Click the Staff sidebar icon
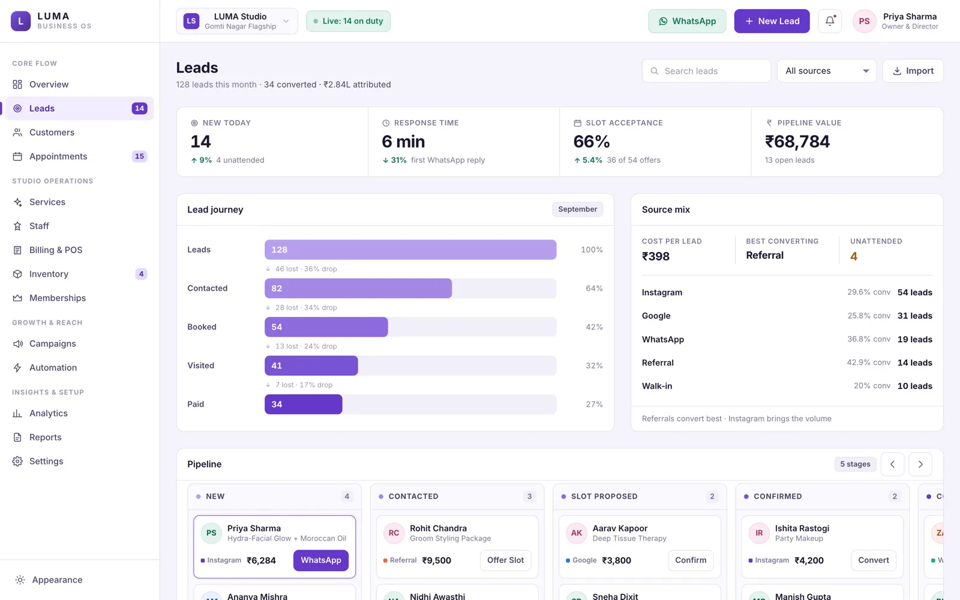Viewport: 960px width, 600px height. [x=17, y=226]
